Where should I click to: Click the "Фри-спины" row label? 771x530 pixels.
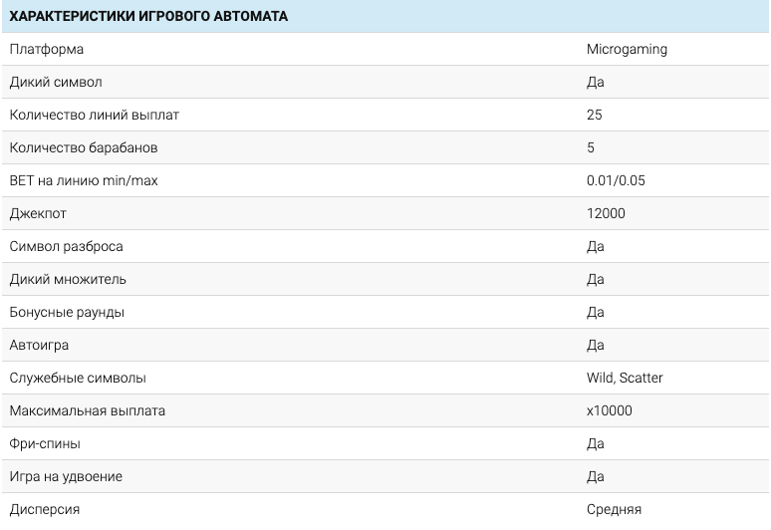(45, 443)
